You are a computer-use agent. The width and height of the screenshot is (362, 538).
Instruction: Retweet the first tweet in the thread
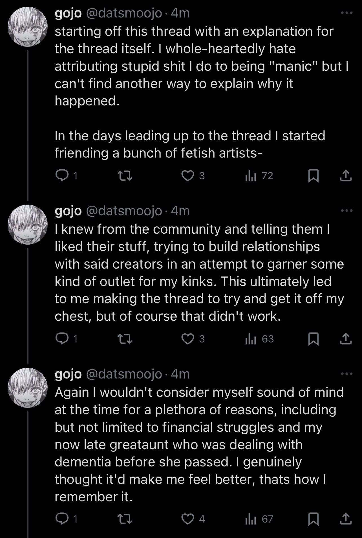pyautogui.click(x=125, y=176)
